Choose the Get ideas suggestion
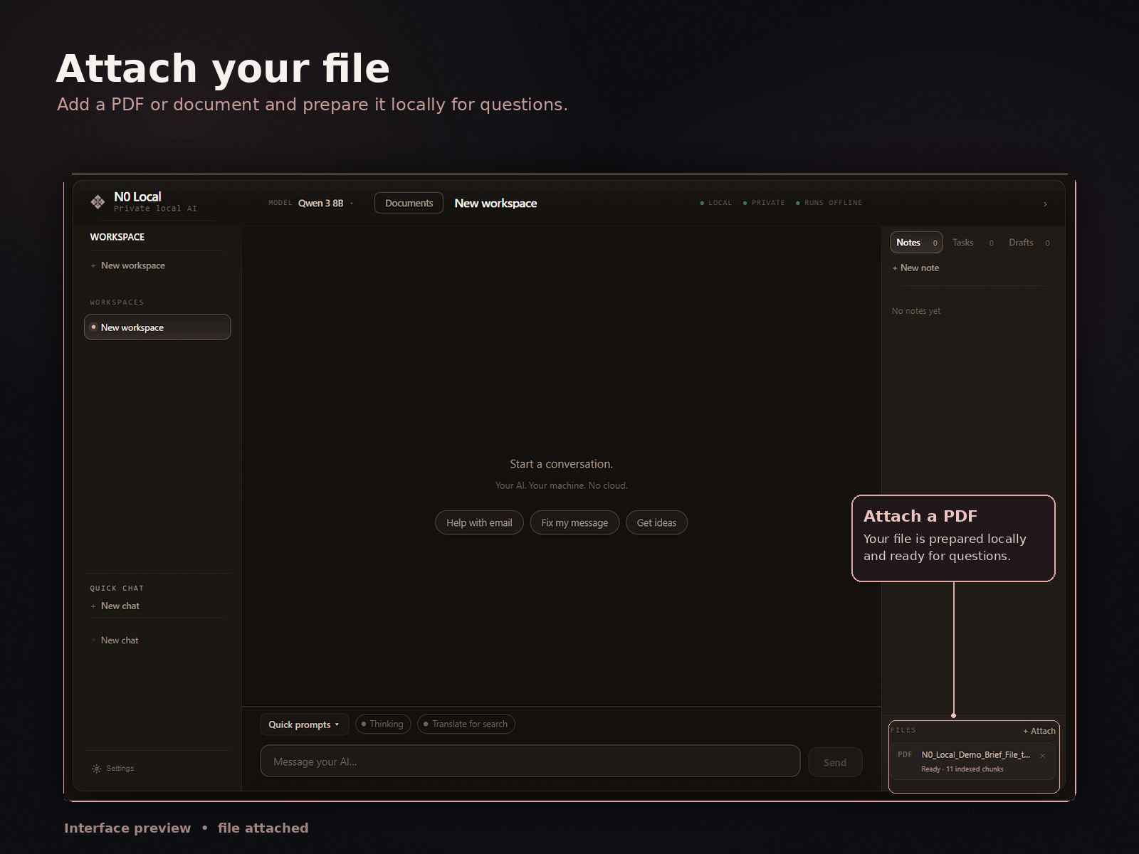1139x854 pixels. 656,522
